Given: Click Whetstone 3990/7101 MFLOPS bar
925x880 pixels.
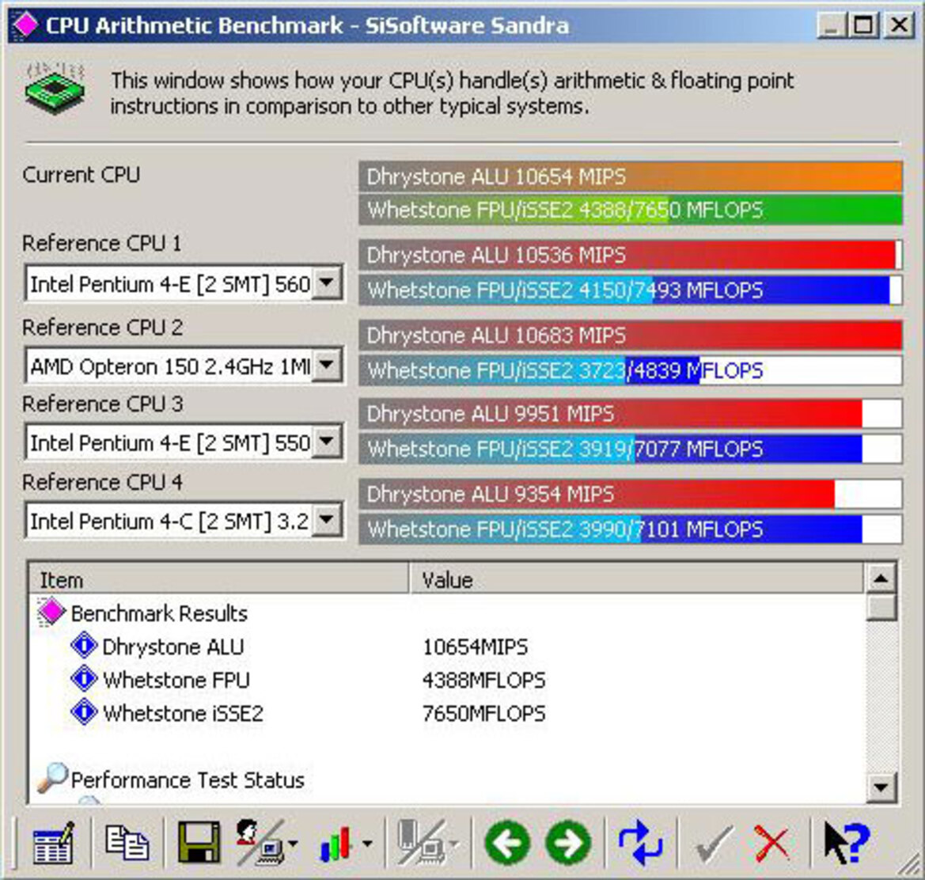Looking at the screenshot, I should [631, 529].
